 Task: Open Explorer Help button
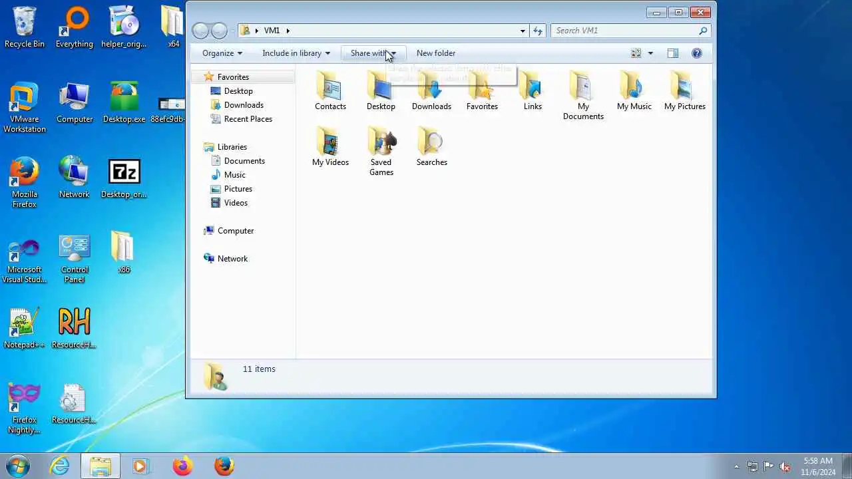tap(697, 53)
